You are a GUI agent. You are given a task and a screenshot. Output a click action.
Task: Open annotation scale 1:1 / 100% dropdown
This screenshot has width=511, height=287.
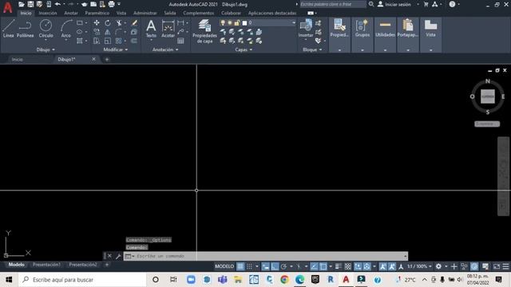pos(419,266)
